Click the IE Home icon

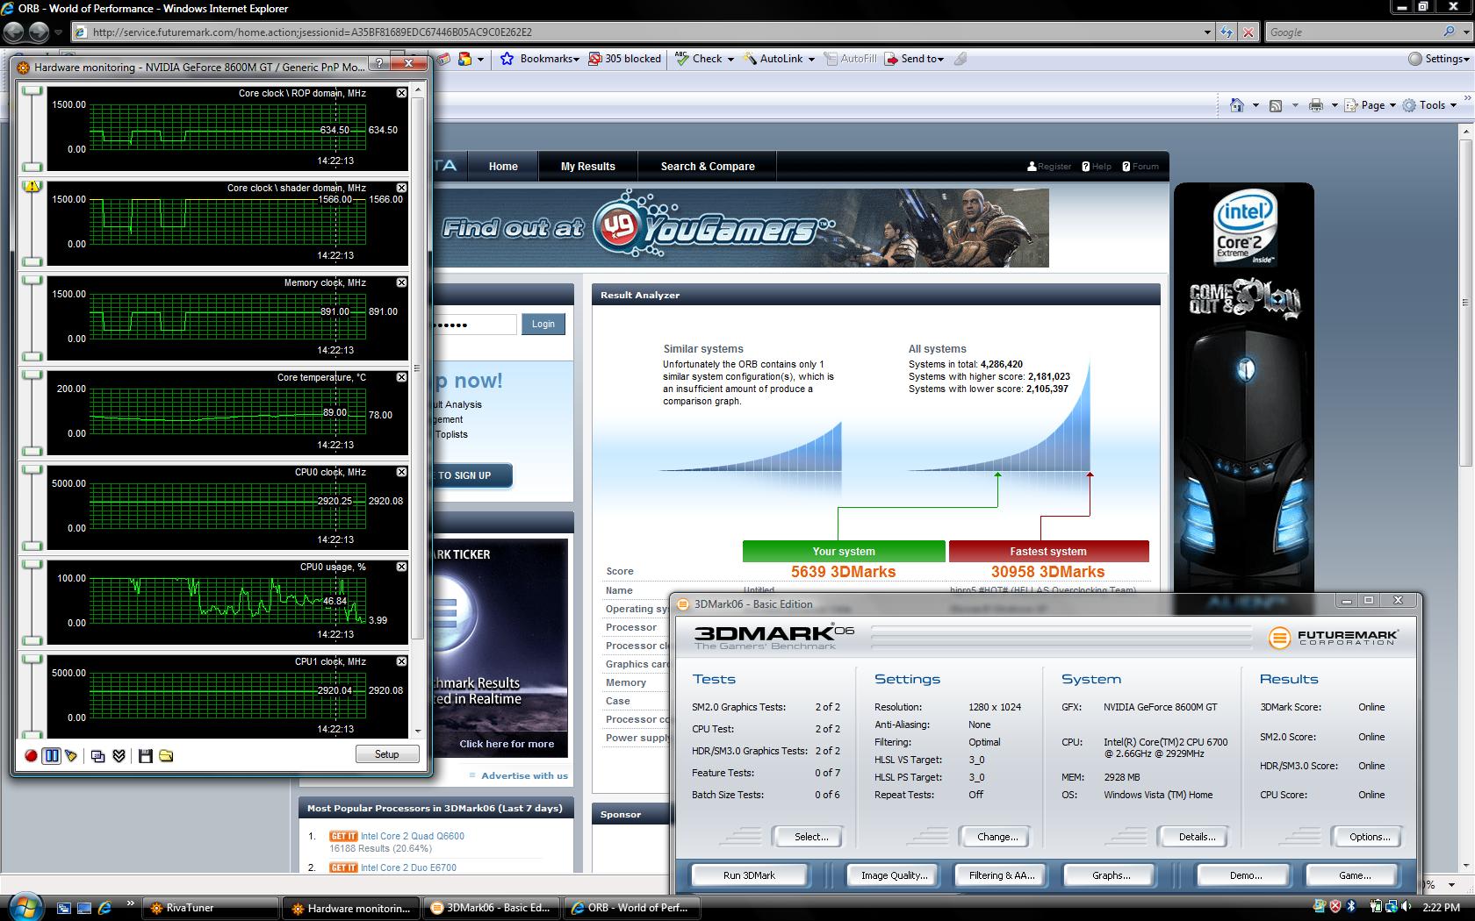(x=1237, y=105)
